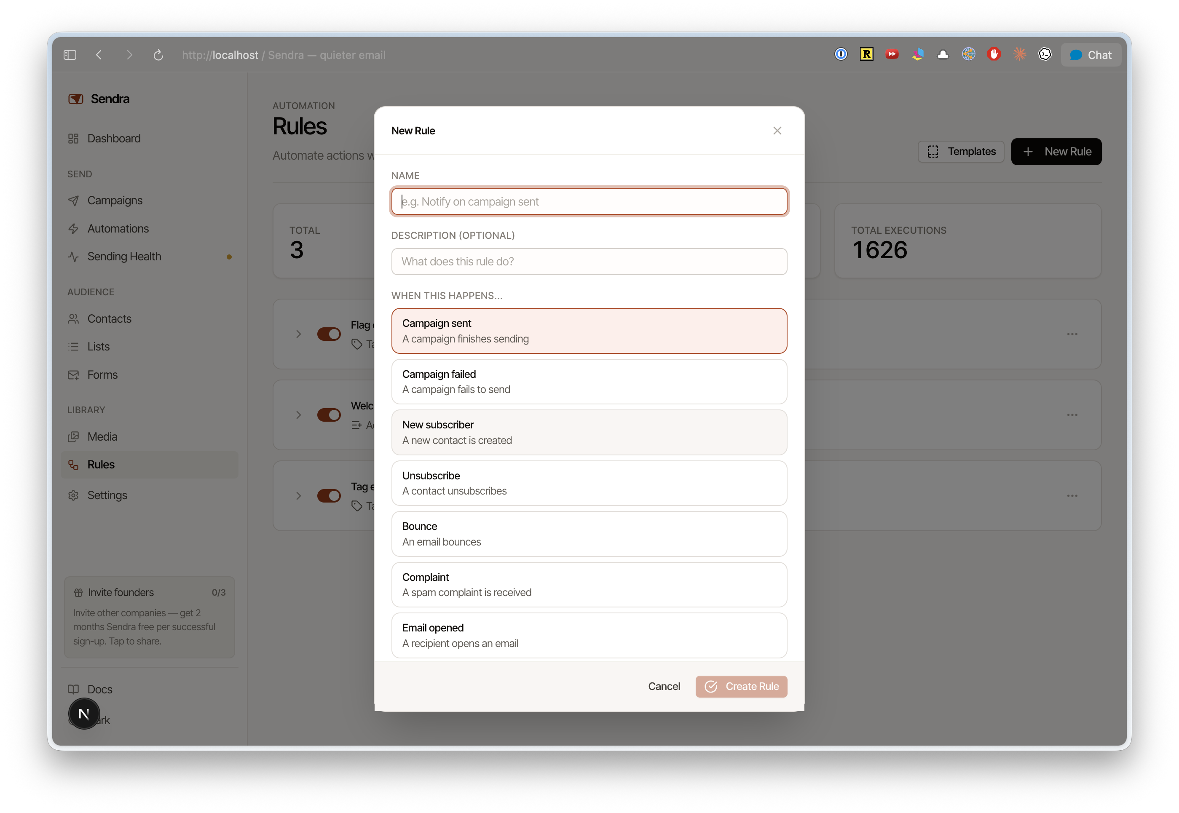Select the Campaign sent trigger
The height and width of the screenshot is (813, 1179).
[589, 331]
